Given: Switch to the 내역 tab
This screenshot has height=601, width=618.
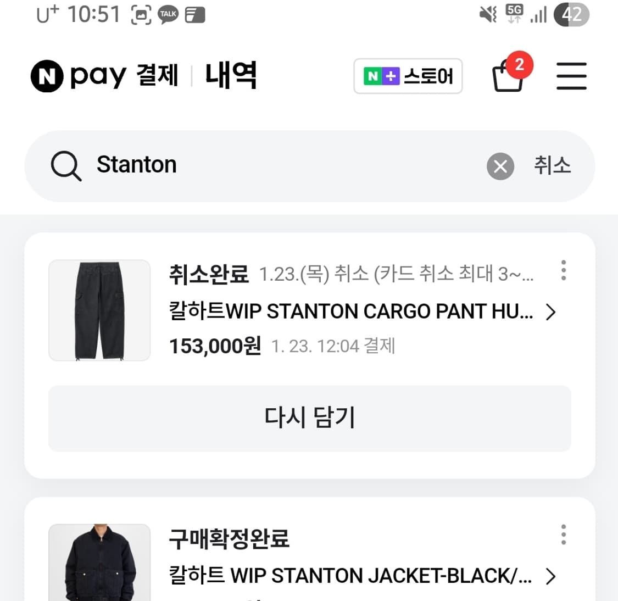Looking at the screenshot, I should pyautogui.click(x=231, y=75).
